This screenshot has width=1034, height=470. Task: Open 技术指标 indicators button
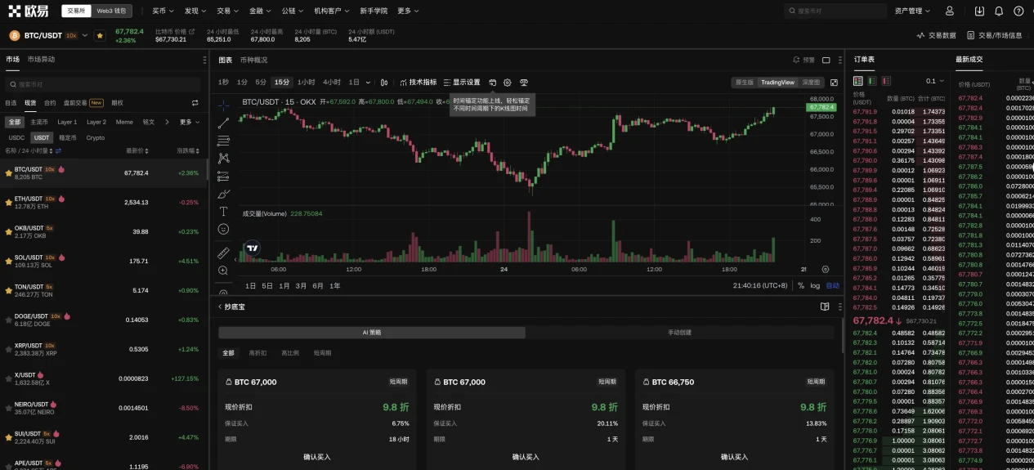click(418, 83)
